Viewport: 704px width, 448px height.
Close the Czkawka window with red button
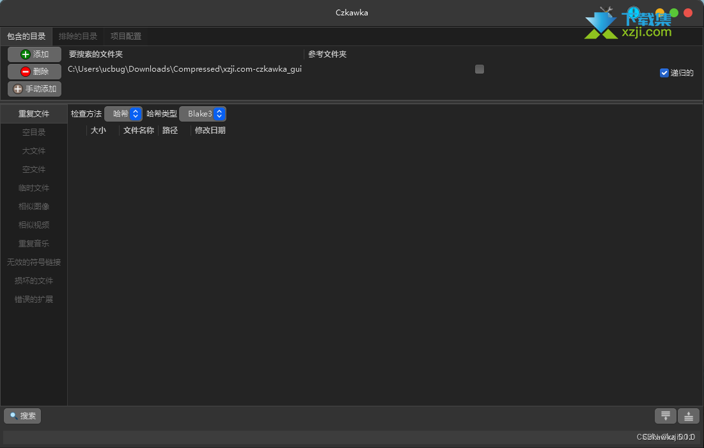click(688, 13)
